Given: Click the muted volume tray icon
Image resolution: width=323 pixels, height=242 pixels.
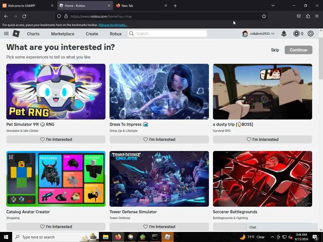Looking at the screenshot, I should click(290, 237).
